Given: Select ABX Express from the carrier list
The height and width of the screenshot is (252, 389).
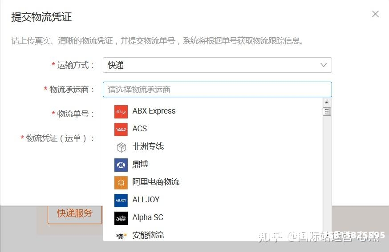Looking at the screenshot, I should (154, 111).
